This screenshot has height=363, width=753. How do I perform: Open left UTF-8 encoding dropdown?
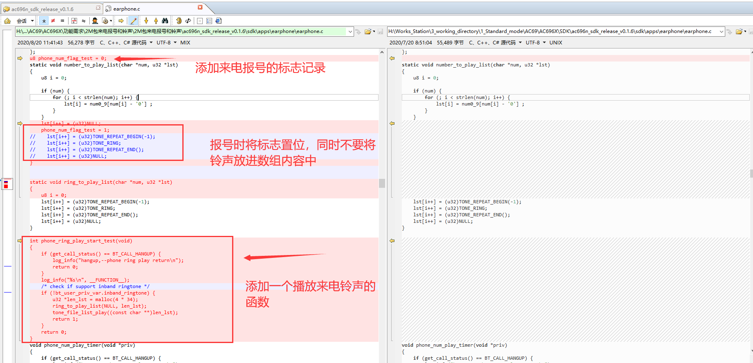pos(166,43)
